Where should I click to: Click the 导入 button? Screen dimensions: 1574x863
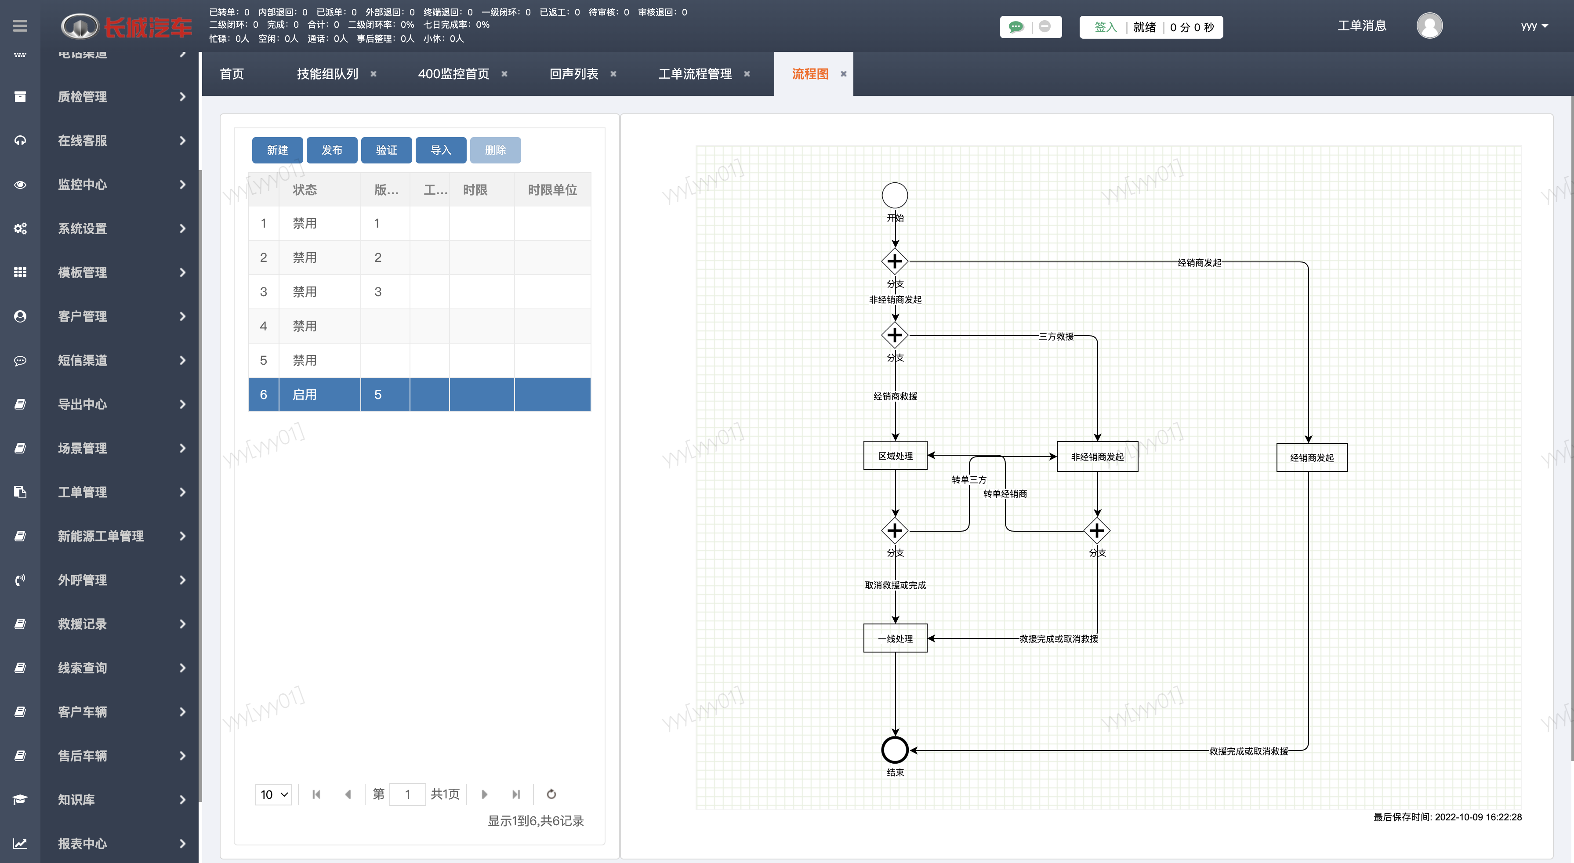(441, 150)
